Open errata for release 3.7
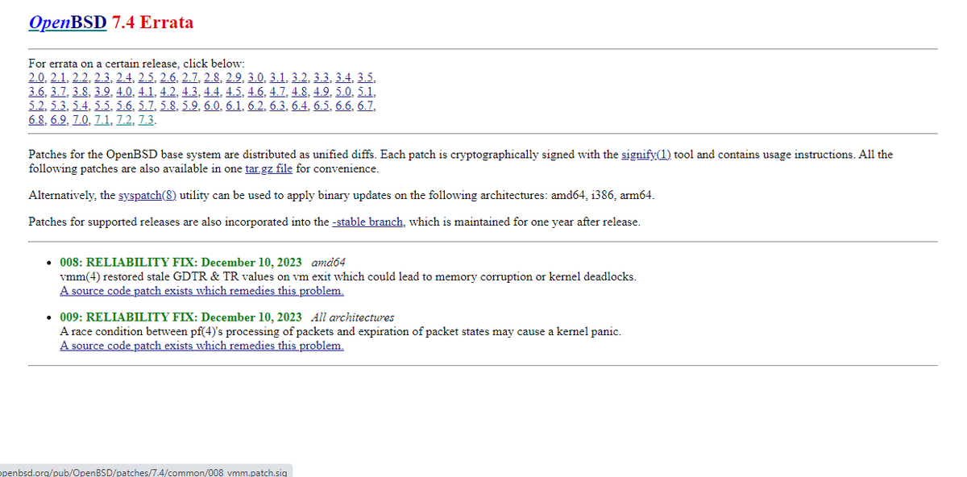Viewport: 967px width, 477px height. coord(58,93)
